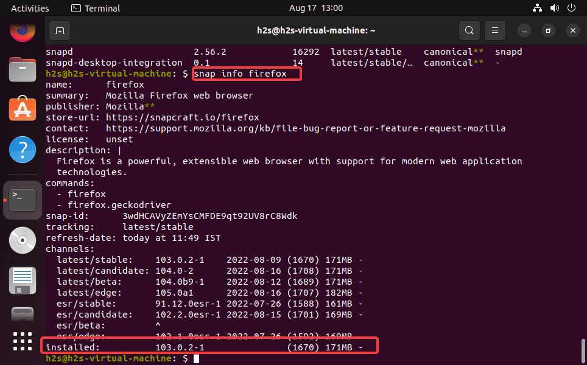The height and width of the screenshot is (365, 587).
Task: Click the volume icon in top bar
Action: (554, 8)
